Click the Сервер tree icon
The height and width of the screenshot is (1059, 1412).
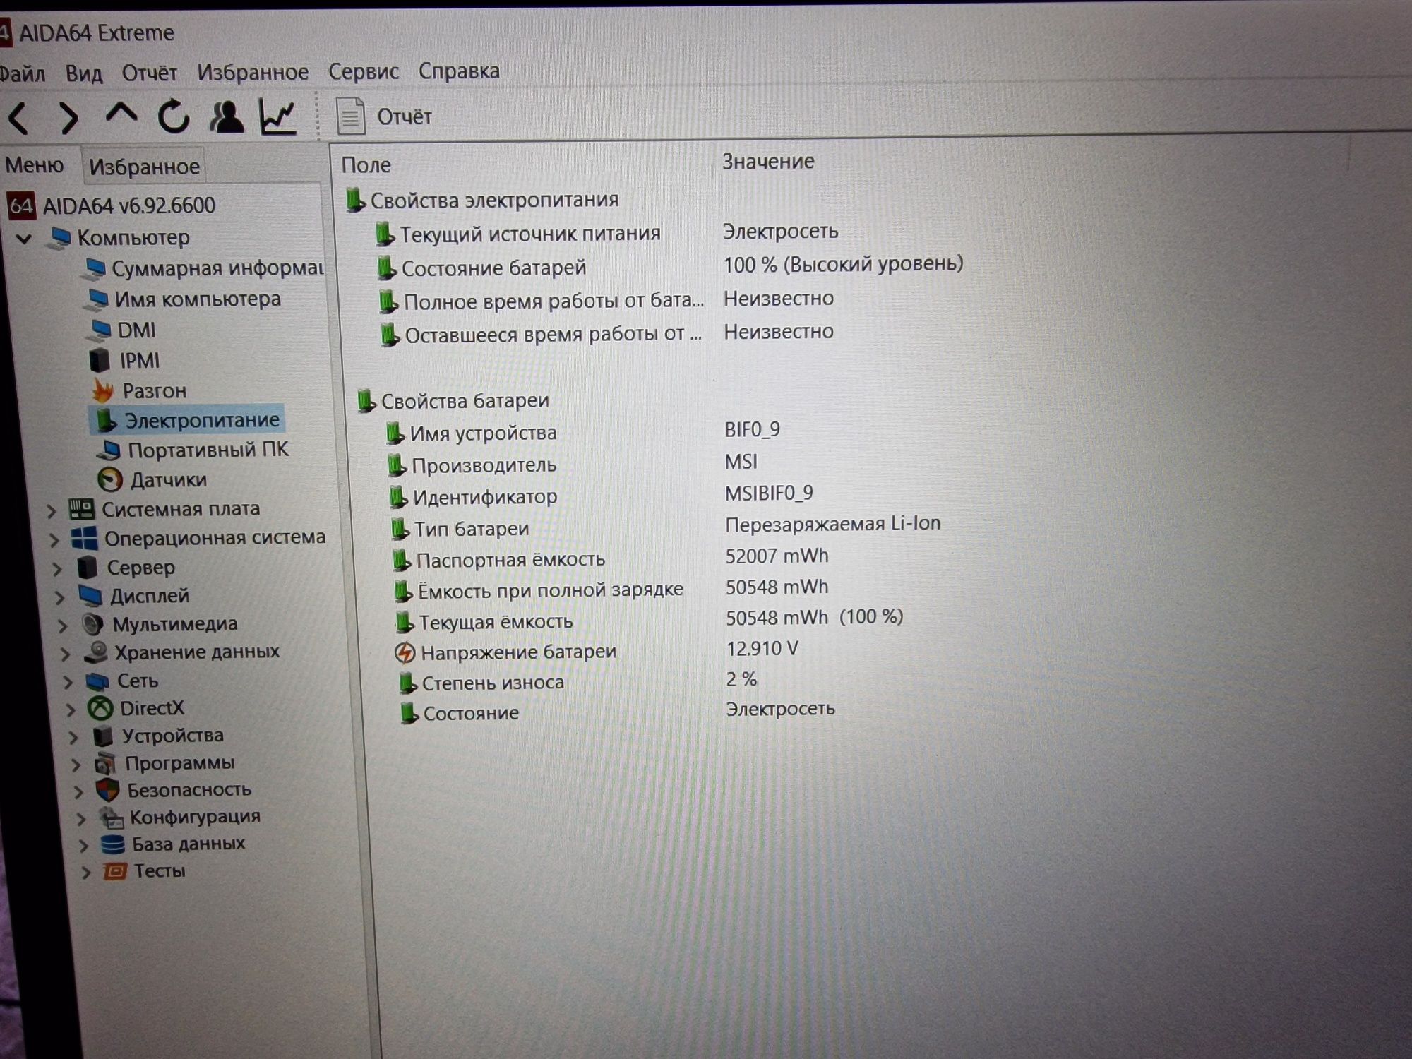click(x=88, y=567)
